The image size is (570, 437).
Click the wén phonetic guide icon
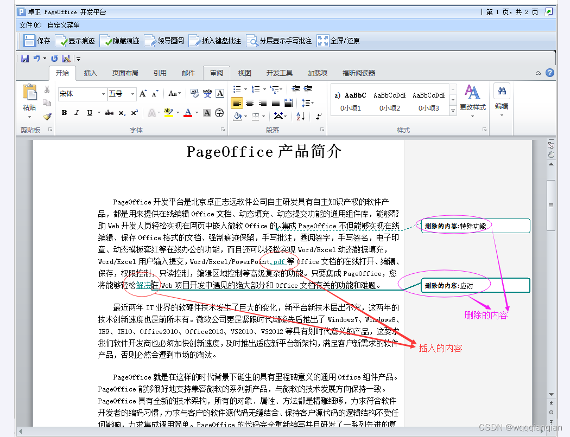point(207,94)
